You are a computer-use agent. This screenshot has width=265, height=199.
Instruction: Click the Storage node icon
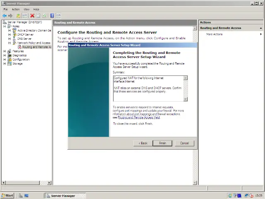point(10,63)
